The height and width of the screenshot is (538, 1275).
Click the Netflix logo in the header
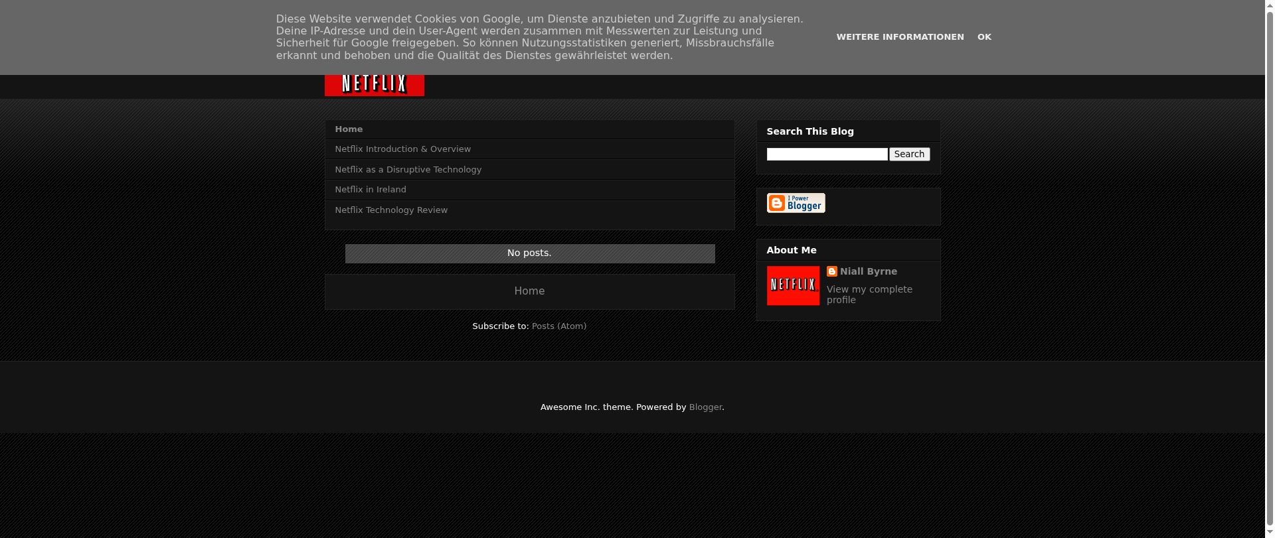[374, 85]
